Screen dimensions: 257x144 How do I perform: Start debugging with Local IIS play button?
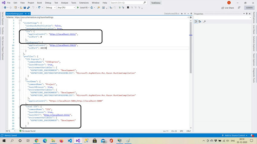point(78,7)
